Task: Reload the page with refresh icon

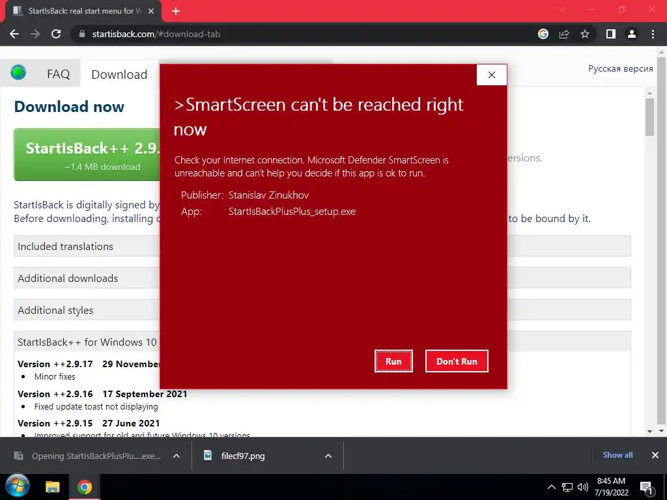Action: pyautogui.click(x=56, y=34)
